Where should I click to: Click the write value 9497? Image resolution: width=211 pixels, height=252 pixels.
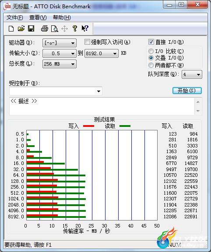pyautogui.click(x=171, y=169)
